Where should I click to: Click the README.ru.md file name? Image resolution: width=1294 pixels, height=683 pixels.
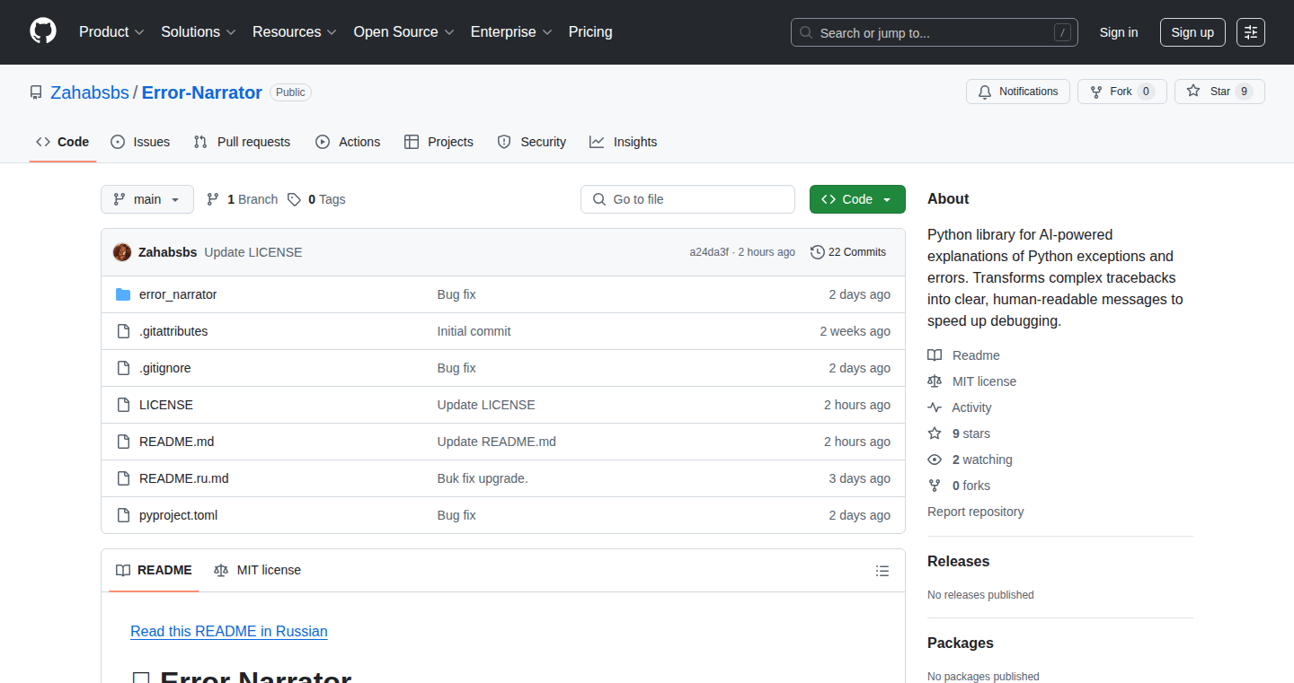[184, 478]
